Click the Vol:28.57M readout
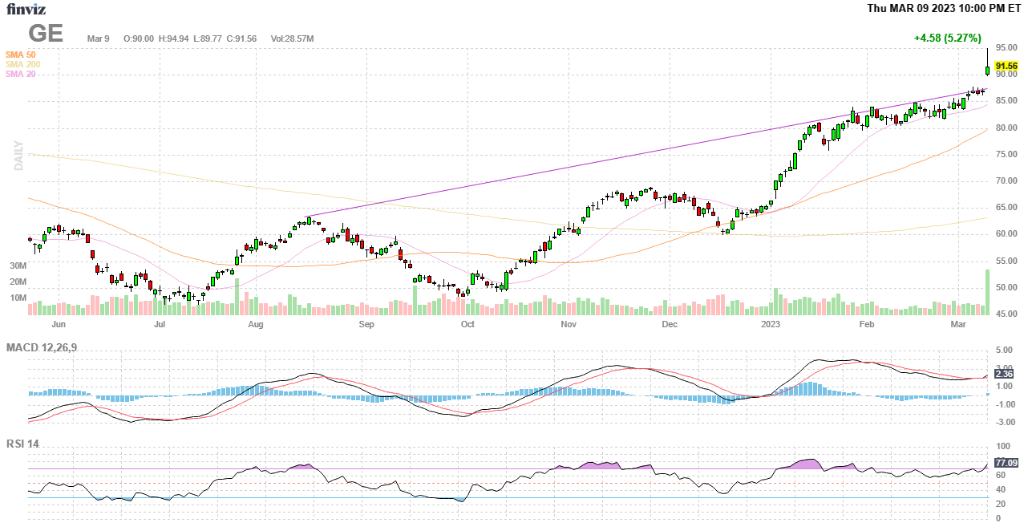 [x=292, y=39]
